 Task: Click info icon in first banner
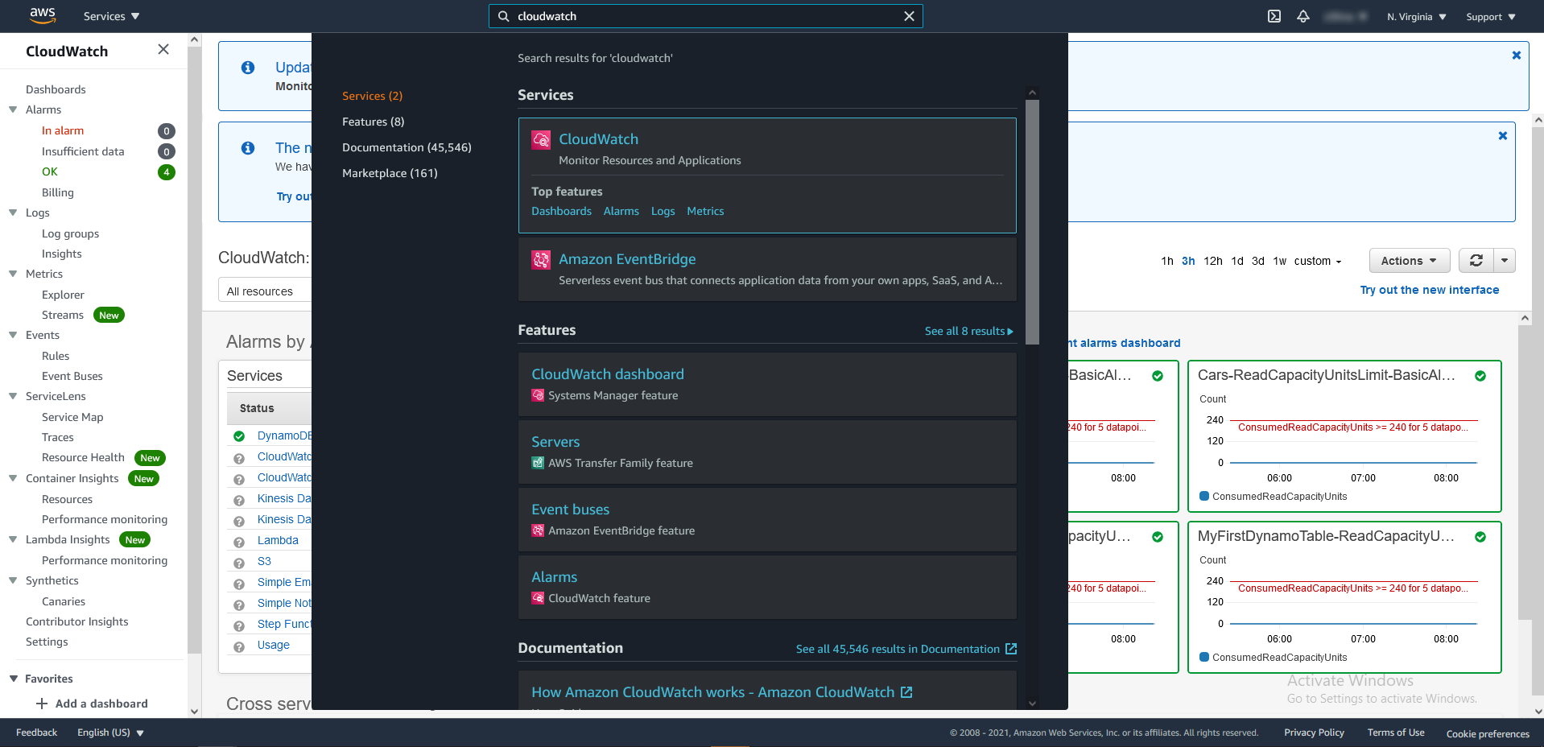pyautogui.click(x=248, y=68)
